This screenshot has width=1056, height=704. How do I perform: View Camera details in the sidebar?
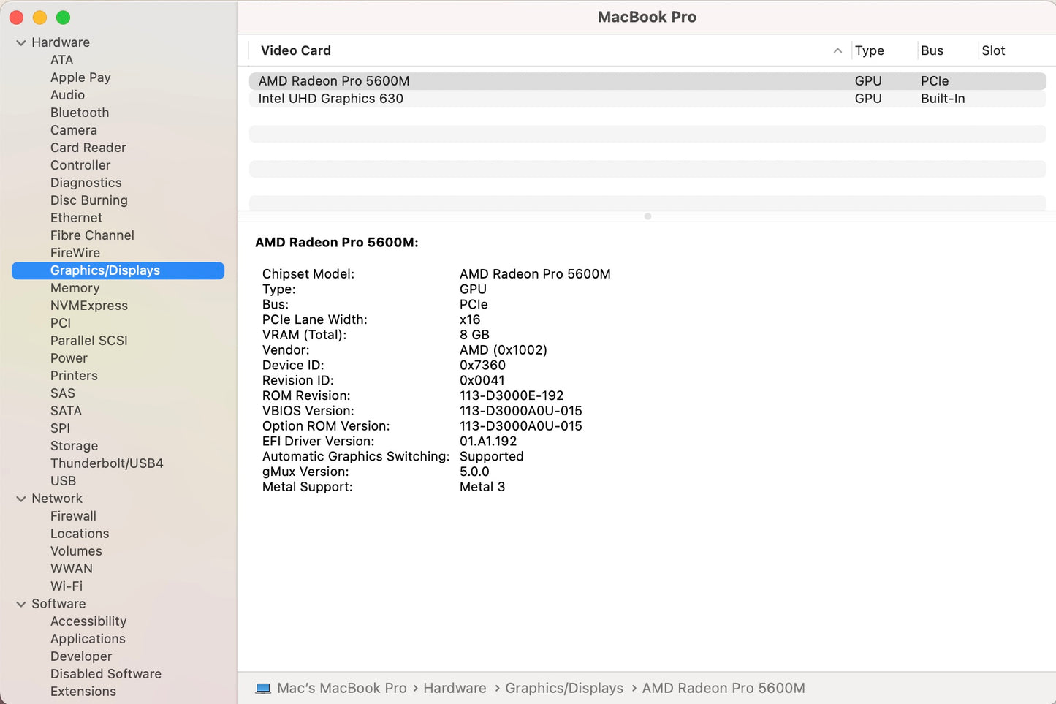point(73,130)
